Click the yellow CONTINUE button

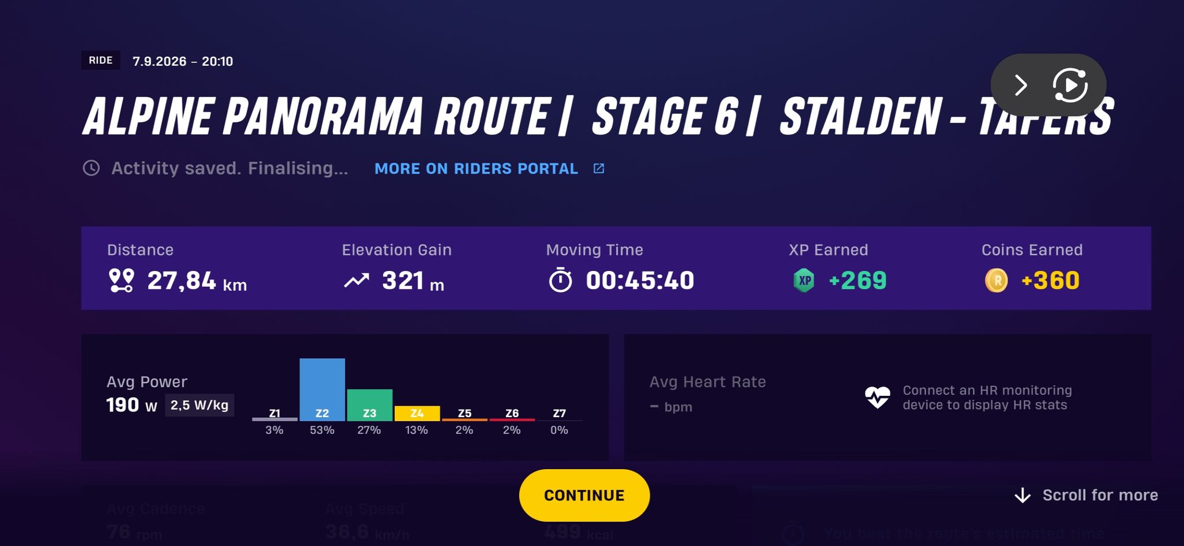(584, 495)
